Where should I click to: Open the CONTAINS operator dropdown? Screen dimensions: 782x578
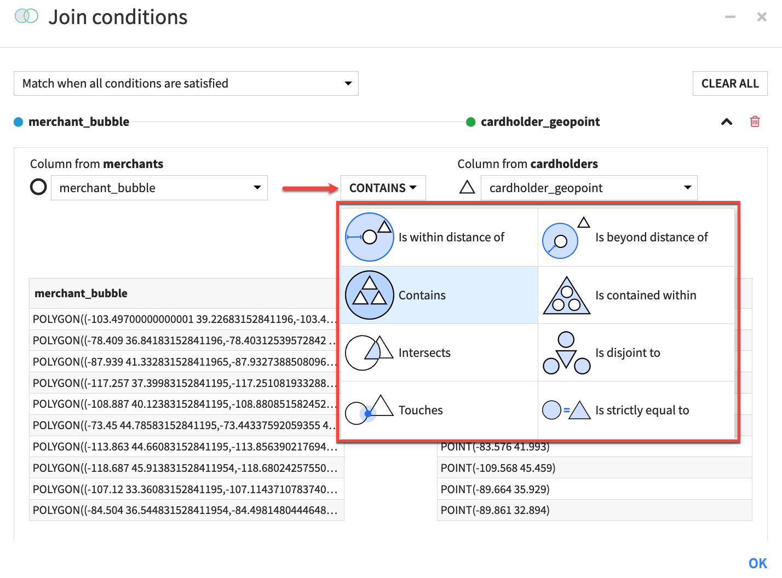382,188
